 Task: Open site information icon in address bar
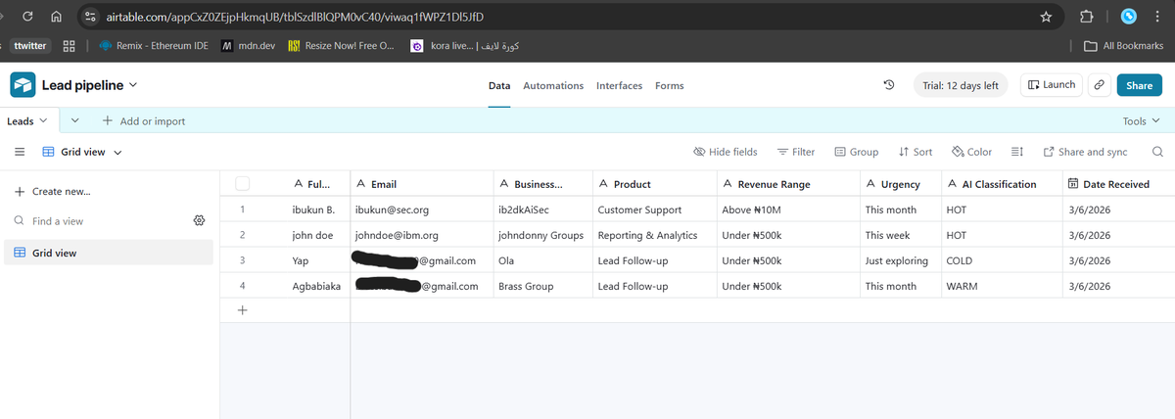(90, 17)
